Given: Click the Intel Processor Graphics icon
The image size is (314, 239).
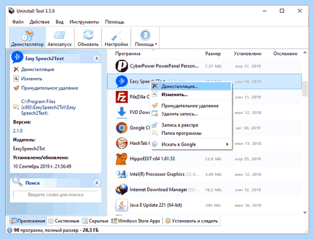Looking at the screenshot, I should (121, 174).
